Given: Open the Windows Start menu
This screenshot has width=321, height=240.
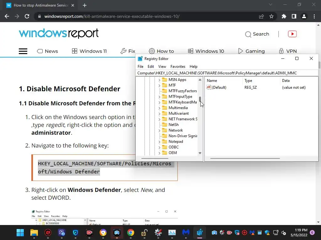Looking at the screenshot, I should click(20, 232).
